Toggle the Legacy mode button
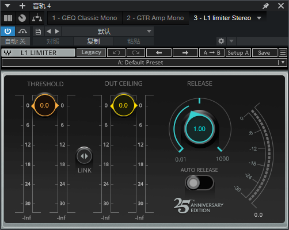This screenshot has height=230, width=289. [91, 52]
